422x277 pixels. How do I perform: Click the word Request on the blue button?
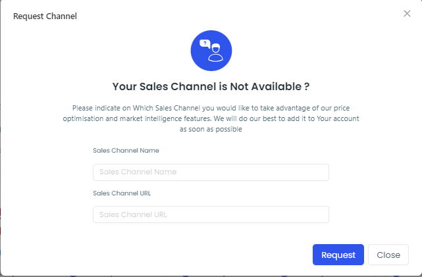click(338, 255)
